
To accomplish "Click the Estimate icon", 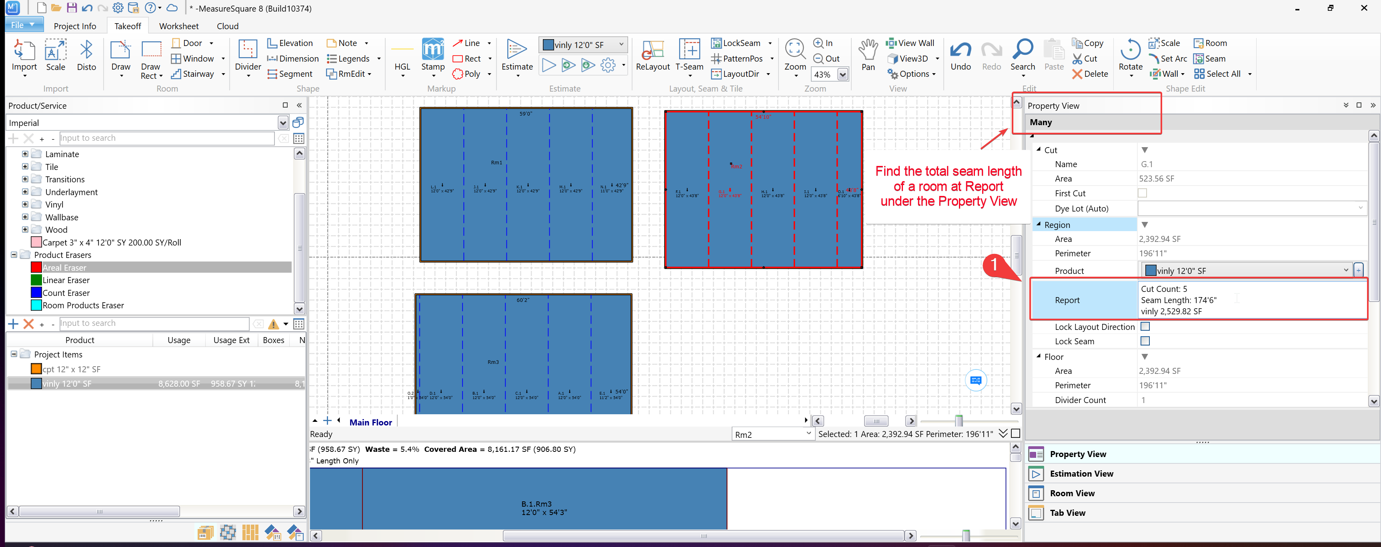I will click(x=516, y=51).
